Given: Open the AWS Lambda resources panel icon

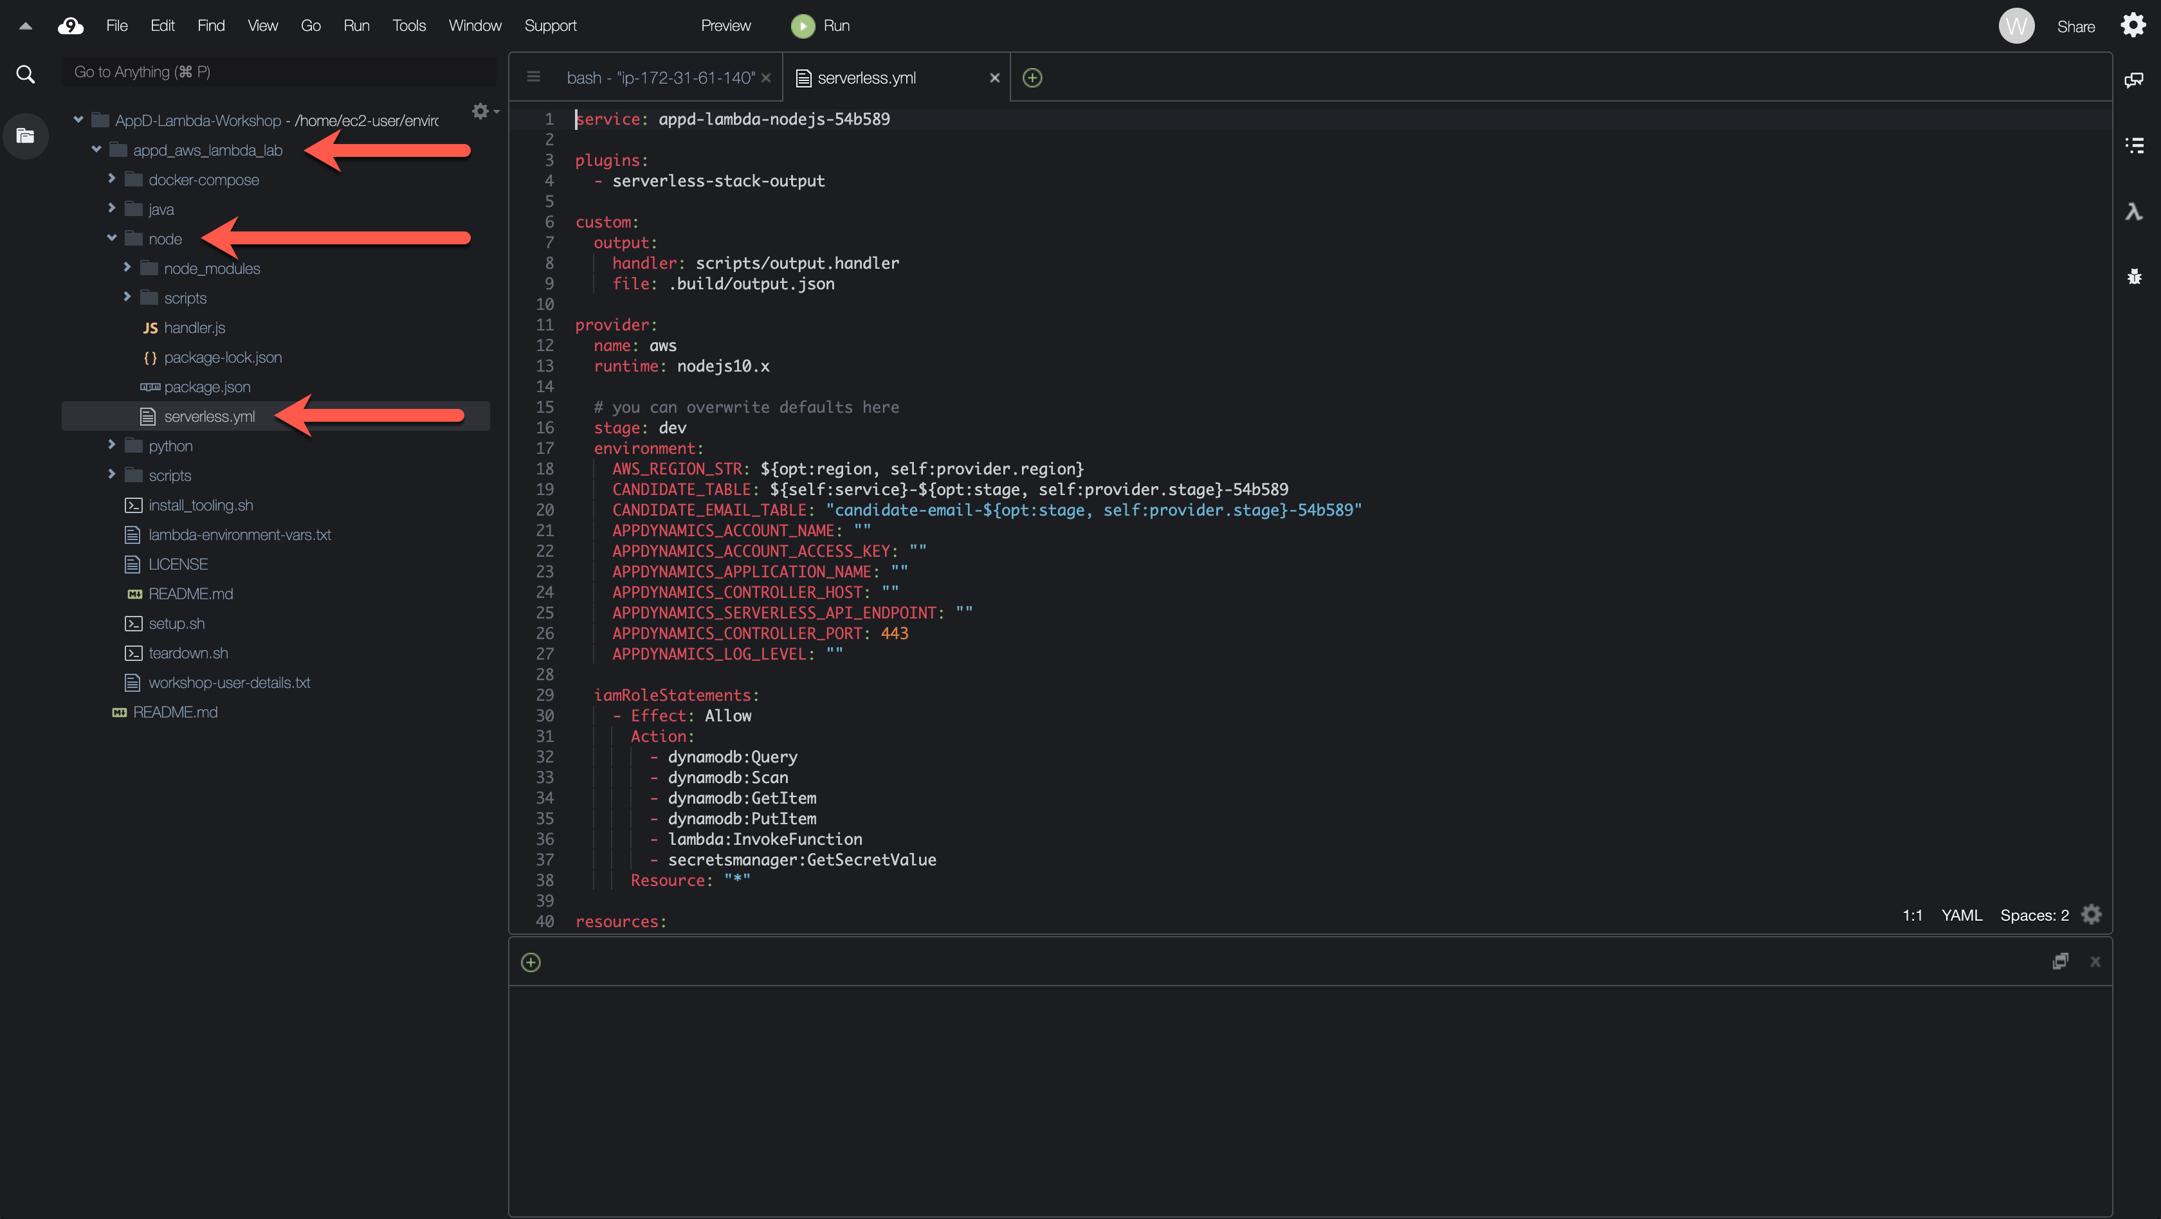Looking at the screenshot, I should click(x=2134, y=212).
